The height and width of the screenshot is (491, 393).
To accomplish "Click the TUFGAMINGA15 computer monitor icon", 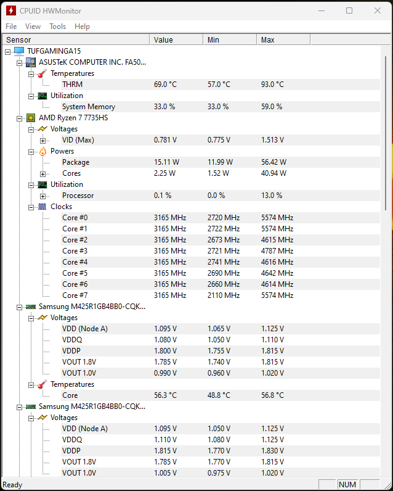I will pyautogui.click(x=19, y=51).
